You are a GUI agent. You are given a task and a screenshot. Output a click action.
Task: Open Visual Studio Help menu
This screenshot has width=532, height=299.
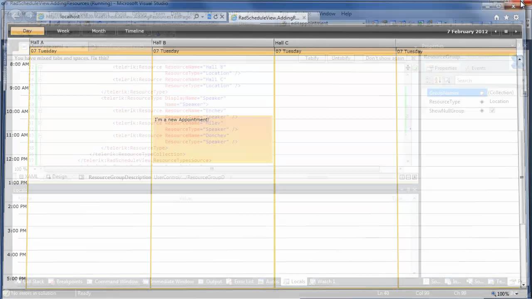[346, 14]
